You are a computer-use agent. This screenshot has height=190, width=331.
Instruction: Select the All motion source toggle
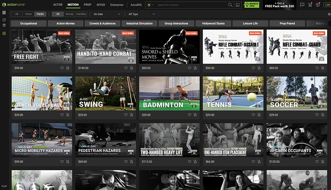point(58,14)
